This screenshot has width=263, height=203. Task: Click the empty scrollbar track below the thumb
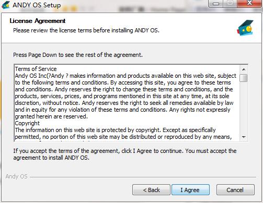click(244, 108)
